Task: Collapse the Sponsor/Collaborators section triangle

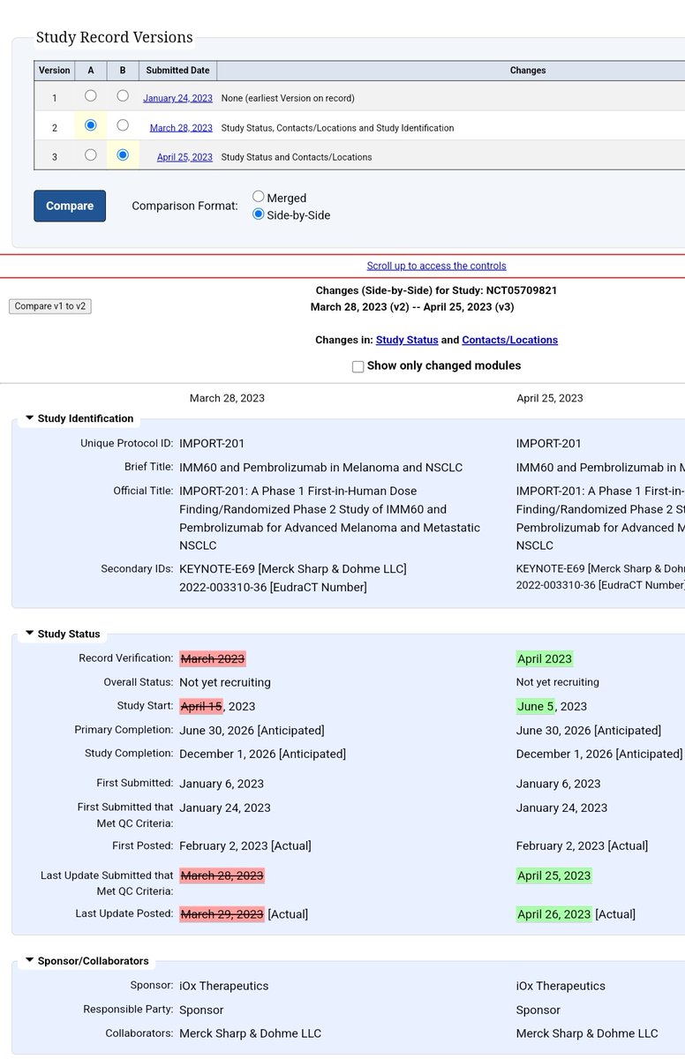Action: tap(29, 961)
